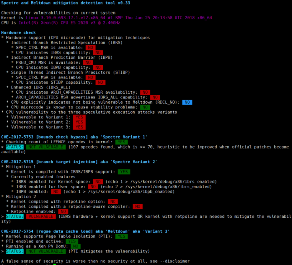
Task: Click NO badge beside CPU indicates IBRS capability
Action: [98, 52]
